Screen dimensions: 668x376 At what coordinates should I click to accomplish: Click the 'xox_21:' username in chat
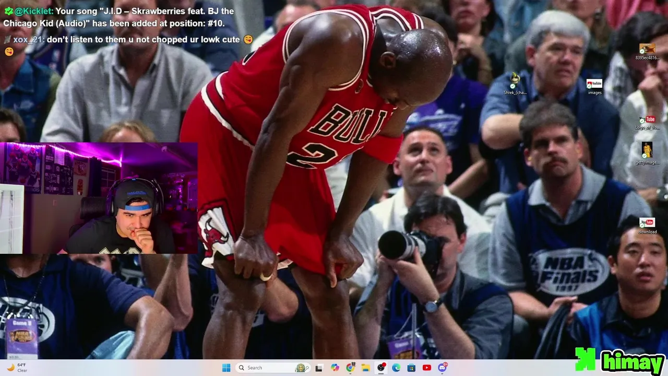(29, 40)
